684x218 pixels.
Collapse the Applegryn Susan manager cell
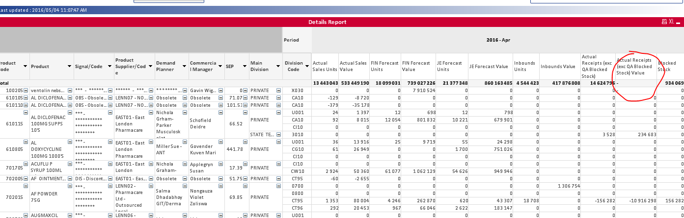click(220, 163)
